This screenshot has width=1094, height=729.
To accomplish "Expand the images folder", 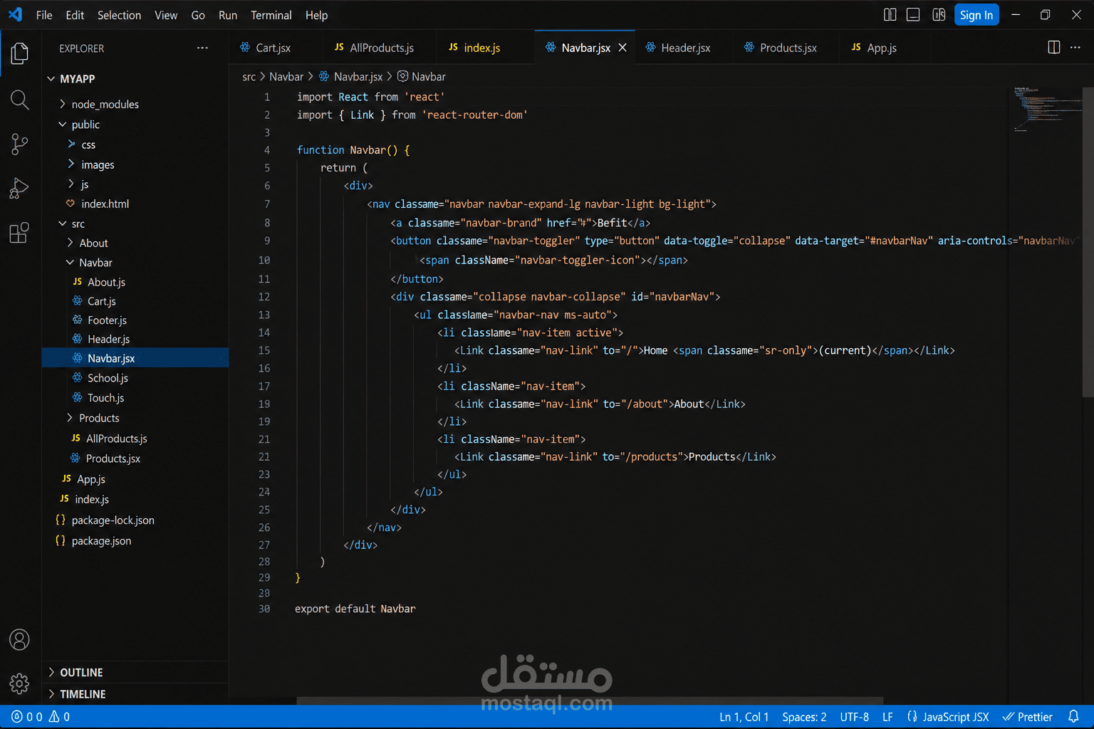I will point(98,164).
